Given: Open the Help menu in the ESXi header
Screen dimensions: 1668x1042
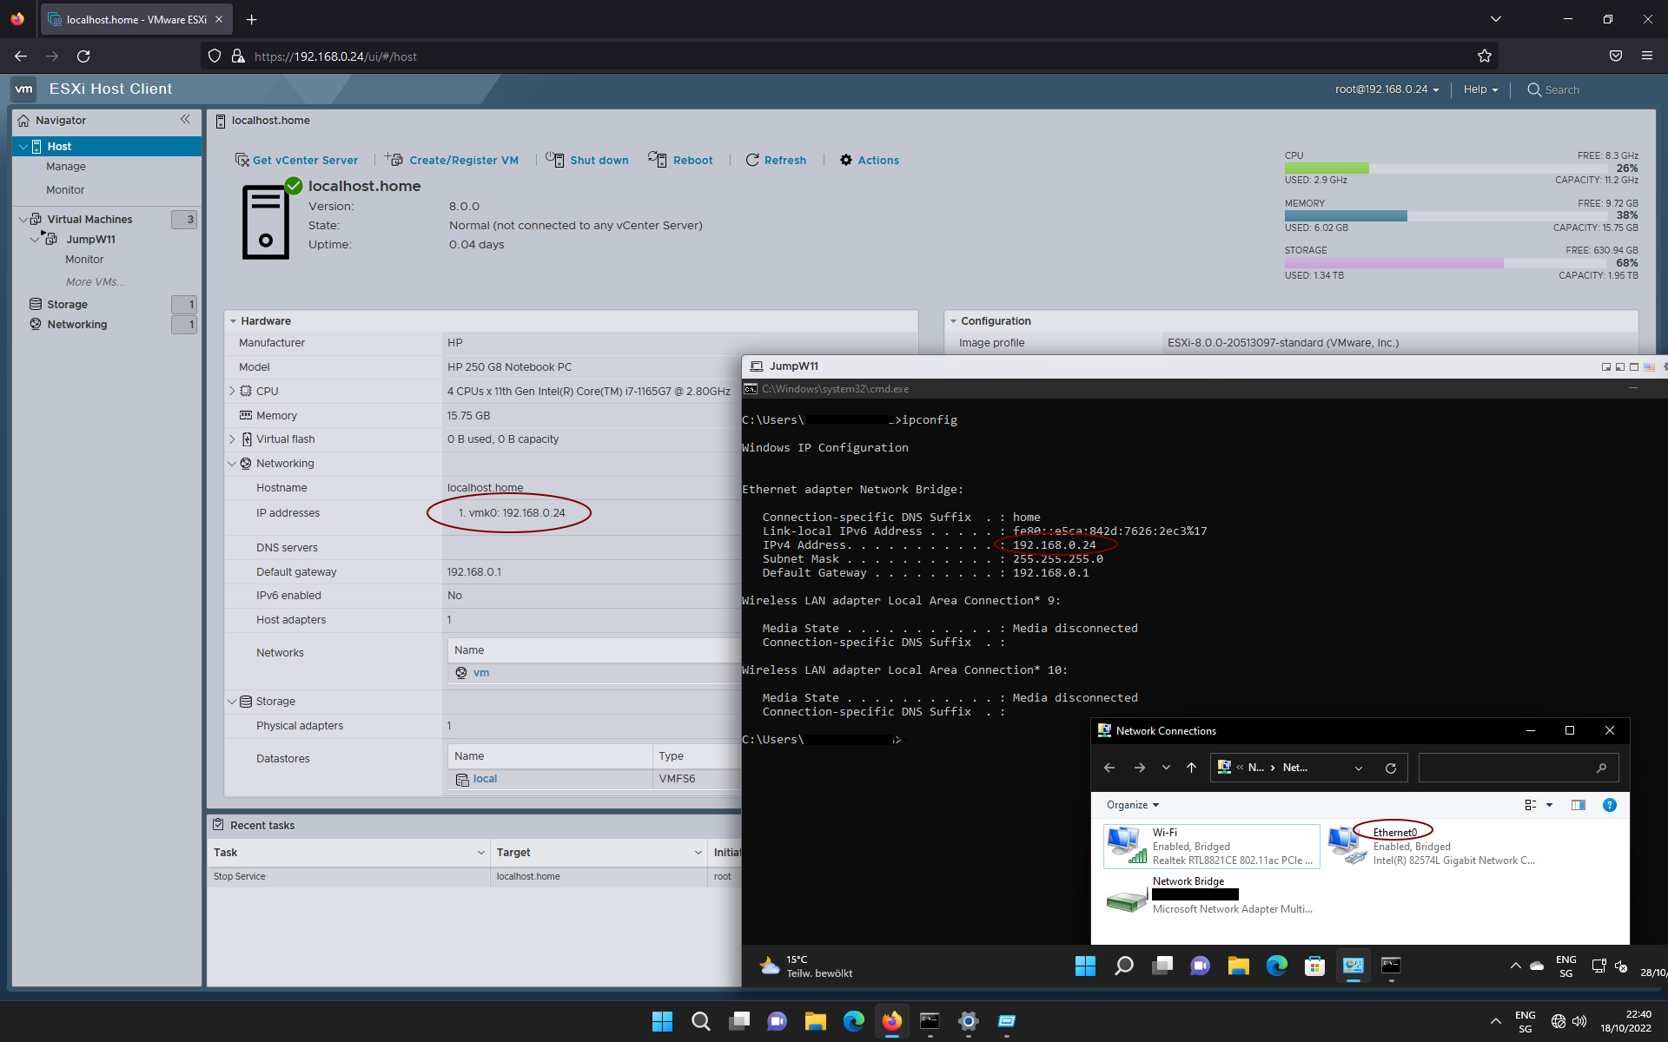Looking at the screenshot, I should [x=1479, y=89].
